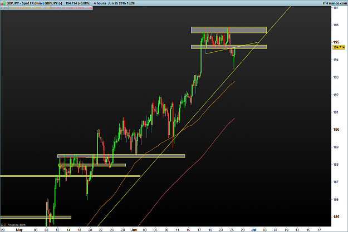
Task: Click the Jun label on time axis
Action: coord(134,230)
